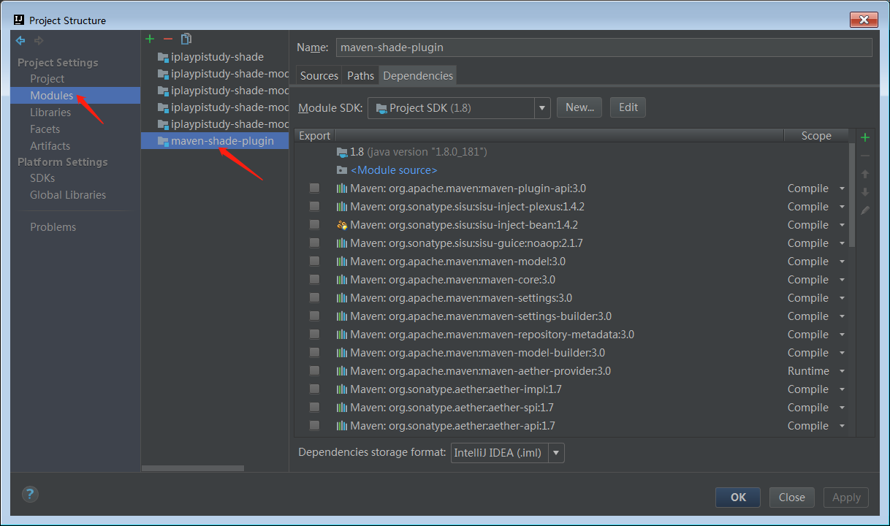Open the Artifacts section
This screenshot has height=526, width=890.
(50, 145)
